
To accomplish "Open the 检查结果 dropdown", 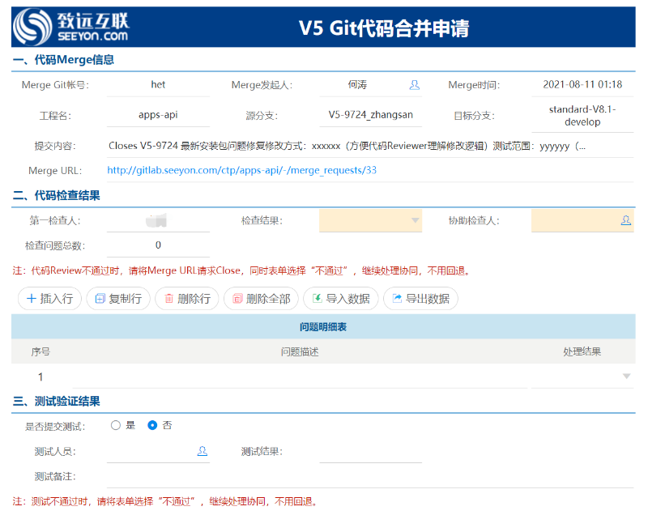I will coord(370,220).
